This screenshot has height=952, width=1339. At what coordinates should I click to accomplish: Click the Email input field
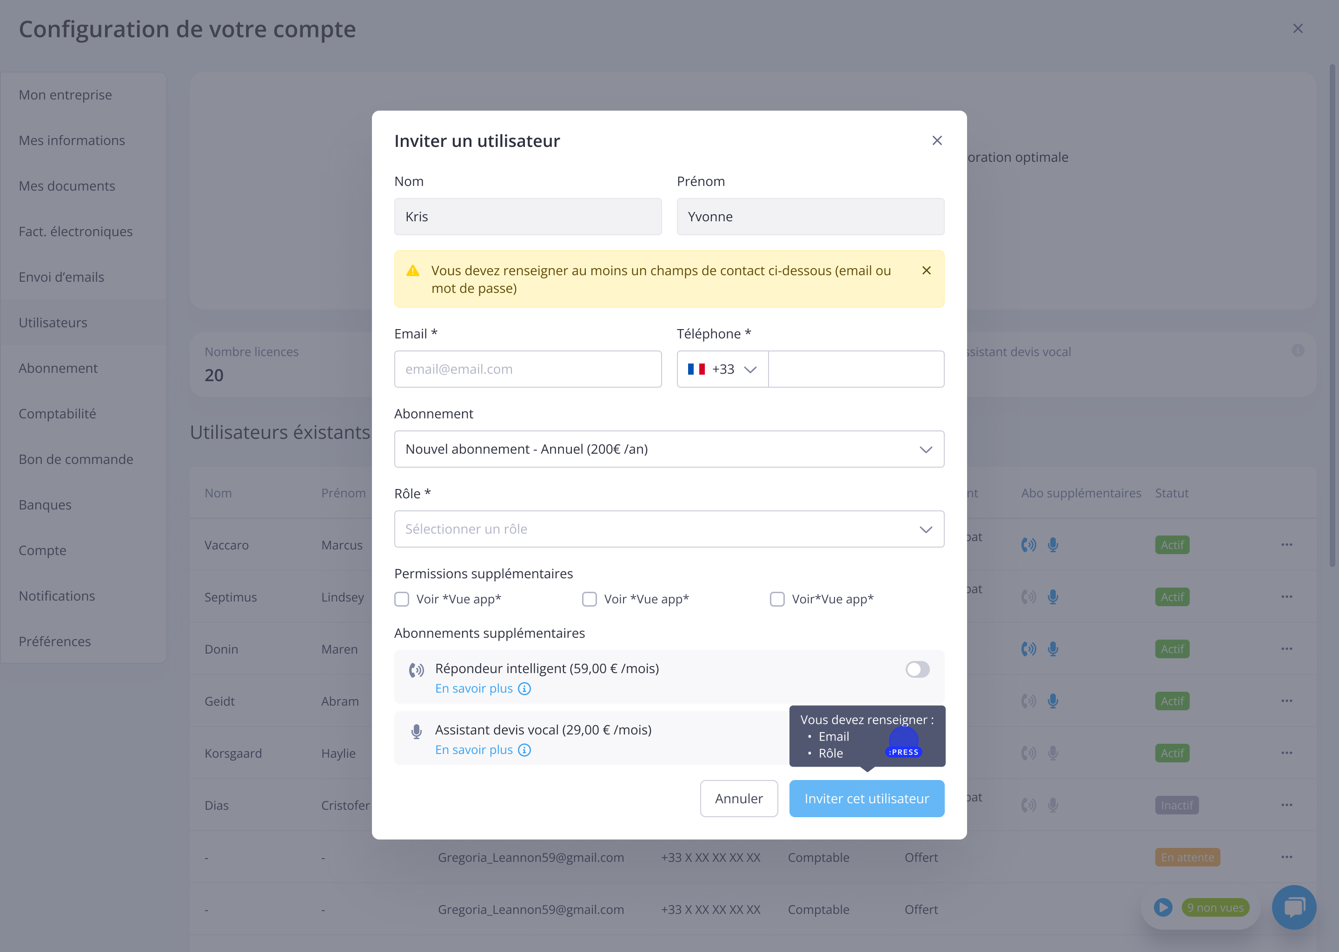tap(528, 369)
